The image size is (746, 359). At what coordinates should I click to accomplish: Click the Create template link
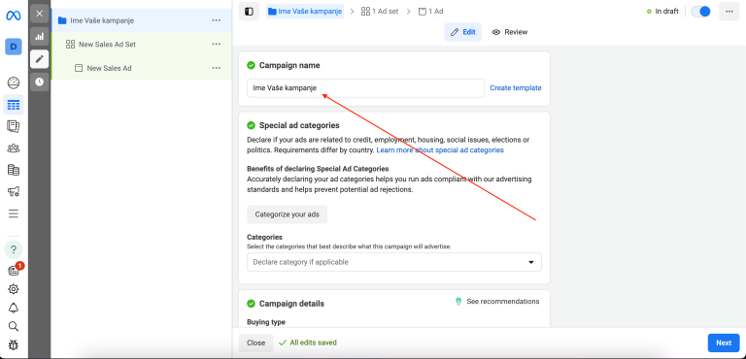(x=516, y=88)
